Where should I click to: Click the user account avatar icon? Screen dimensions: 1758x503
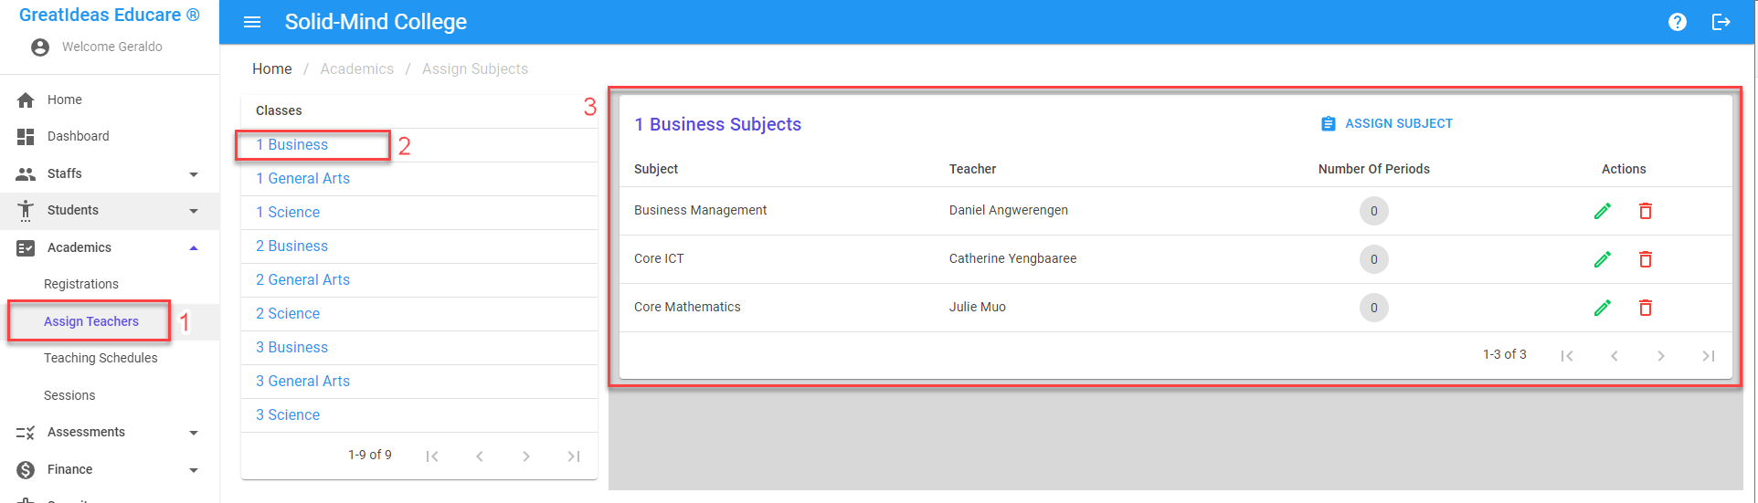pyautogui.click(x=40, y=47)
